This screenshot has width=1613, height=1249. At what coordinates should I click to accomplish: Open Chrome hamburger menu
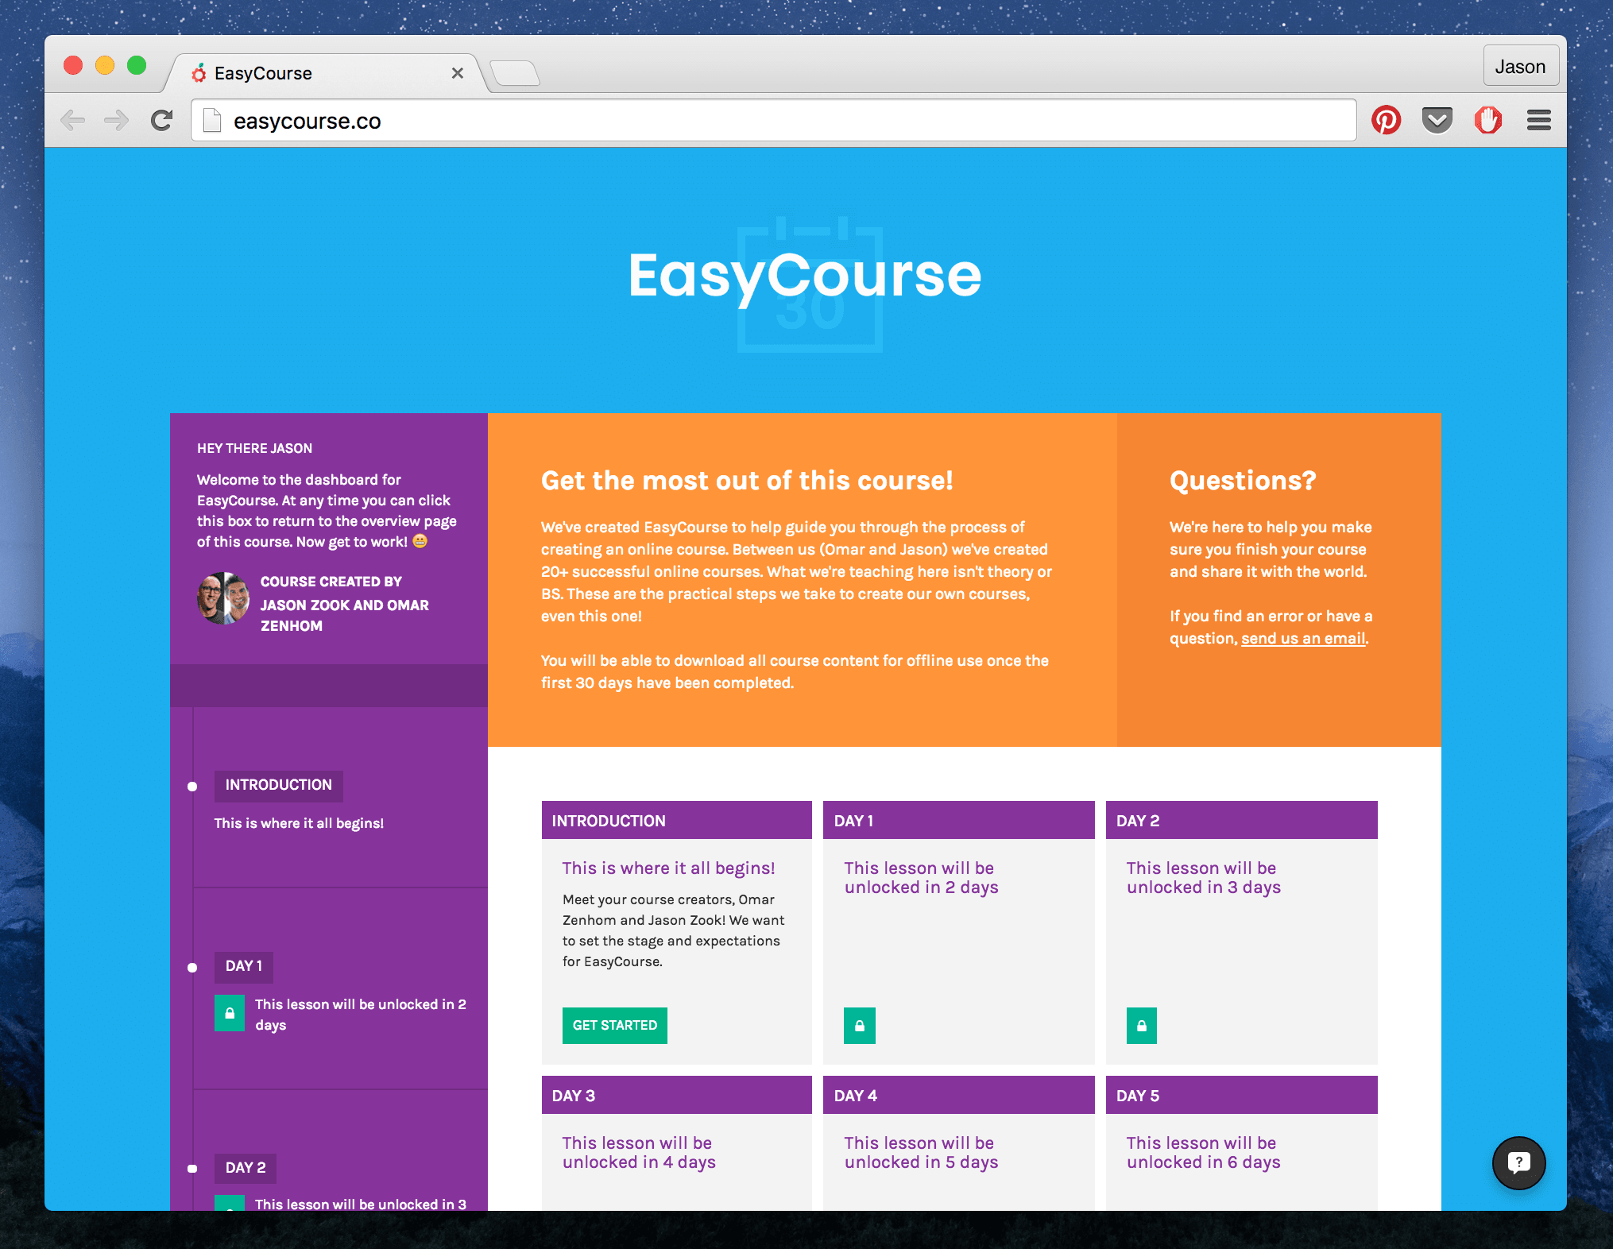point(1538,120)
